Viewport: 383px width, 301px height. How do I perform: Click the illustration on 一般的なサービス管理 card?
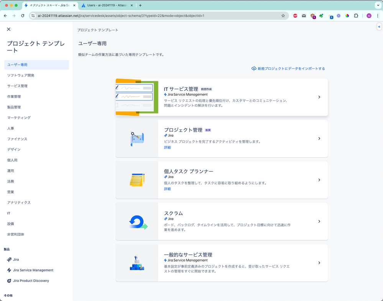coord(137,263)
